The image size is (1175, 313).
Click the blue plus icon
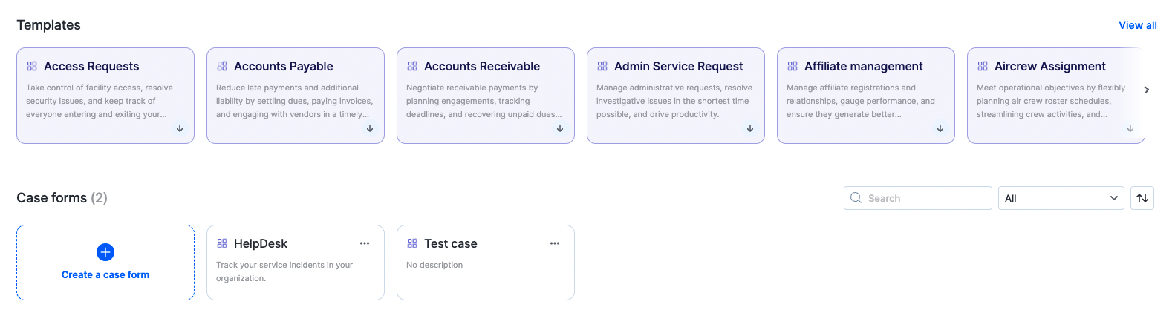[x=105, y=252]
